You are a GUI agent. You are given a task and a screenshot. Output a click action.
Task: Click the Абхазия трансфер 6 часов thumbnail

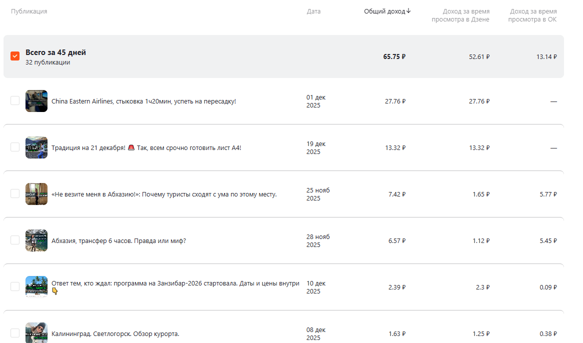36,240
